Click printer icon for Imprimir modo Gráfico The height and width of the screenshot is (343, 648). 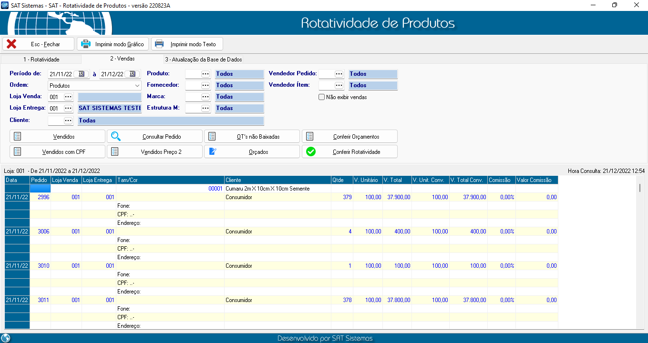pyautogui.click(x=86, y=44)
